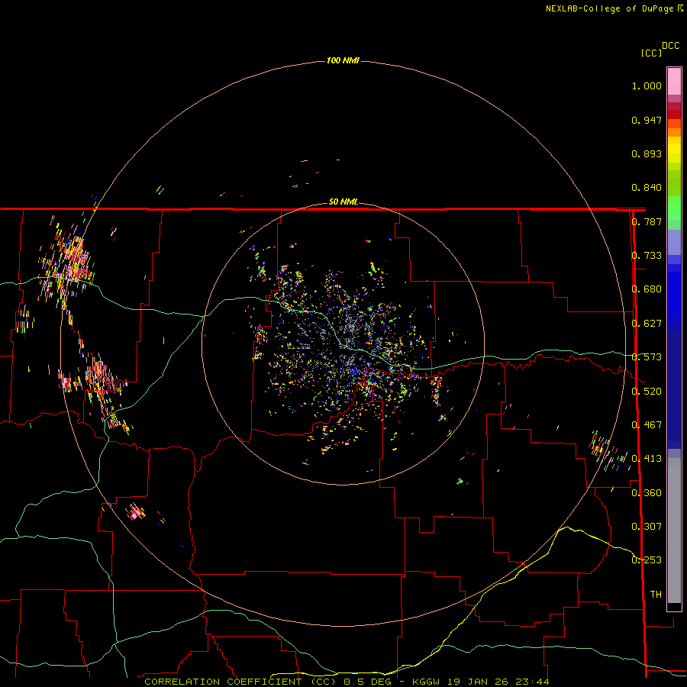
Task: Click the 1.000 value on color scale
Action: (x=647, y=85)
